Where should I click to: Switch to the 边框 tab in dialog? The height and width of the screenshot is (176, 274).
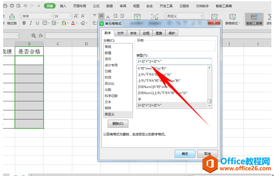[x=146, y=33]
